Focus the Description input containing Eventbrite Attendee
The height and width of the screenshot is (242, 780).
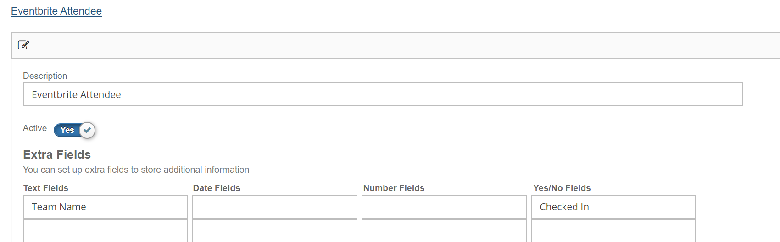(383, 94)
